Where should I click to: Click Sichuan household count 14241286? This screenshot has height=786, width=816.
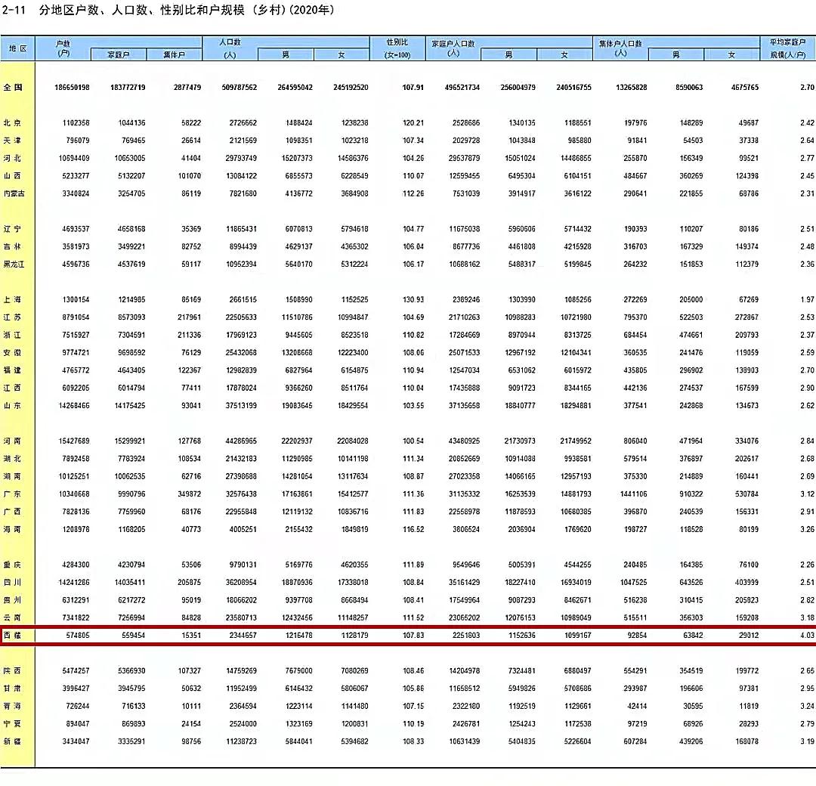[74, 583]
